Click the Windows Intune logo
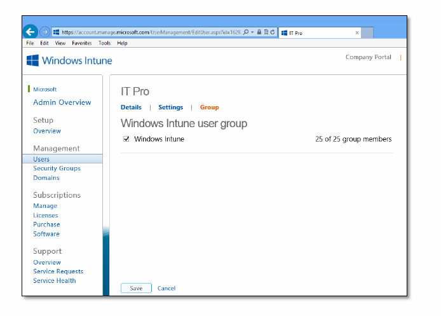Screen dimensions: 441x316 69,60
